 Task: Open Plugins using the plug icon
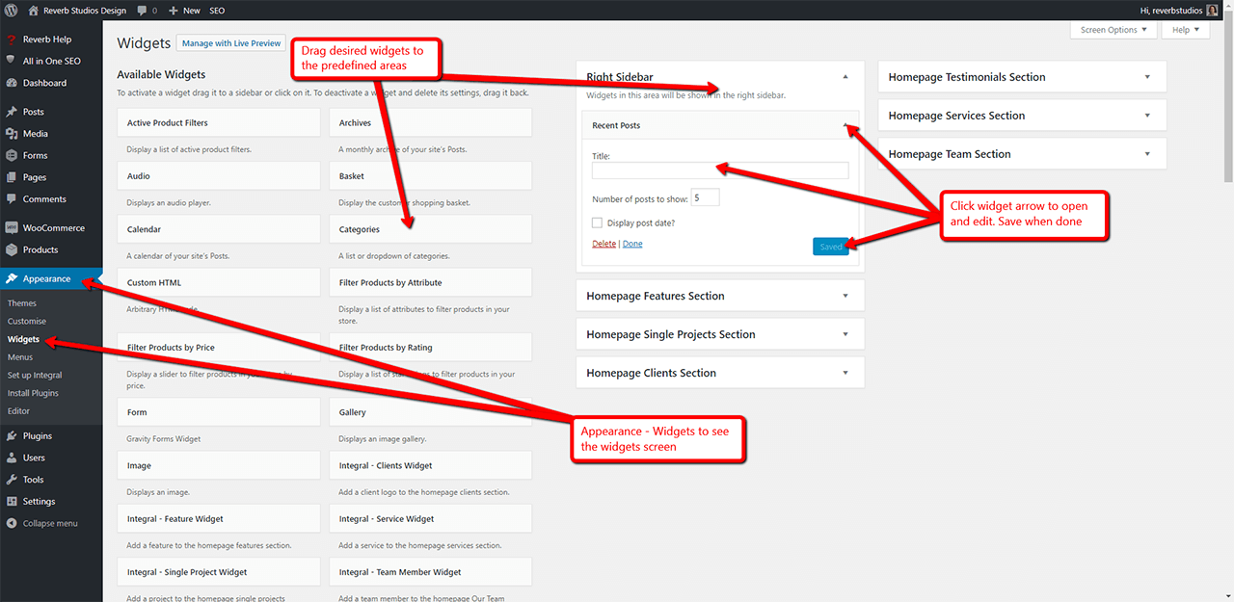pyautogui.click(x=12, y=436)
